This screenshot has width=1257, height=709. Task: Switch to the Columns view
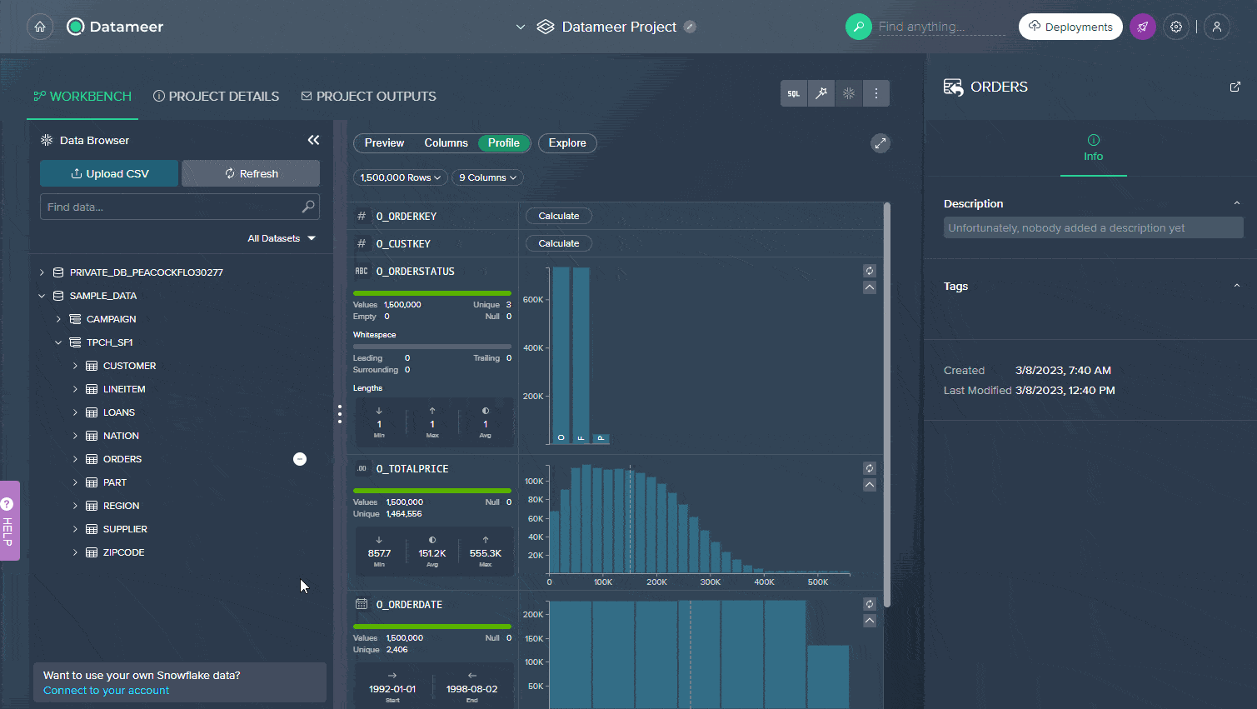coord(446,143)
